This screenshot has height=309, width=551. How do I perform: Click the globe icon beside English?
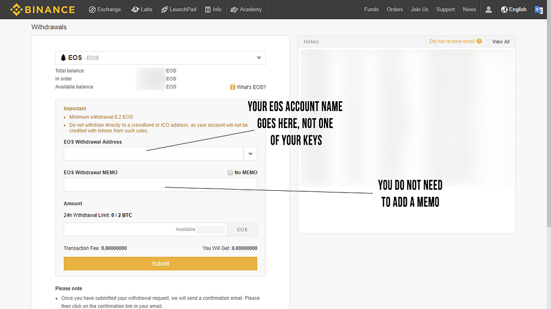tap(504, 9)
